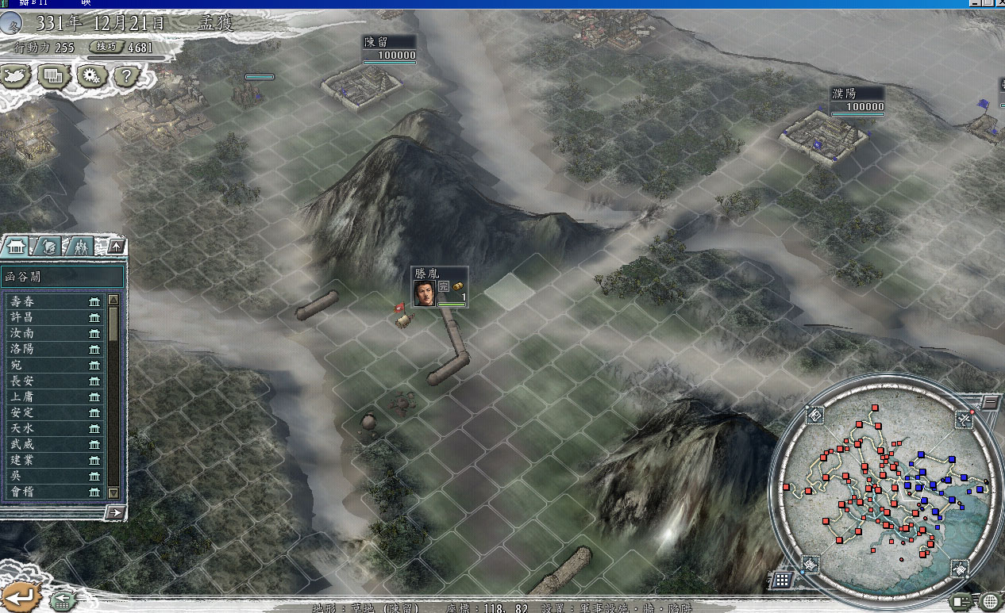Screen dimensions: 1005x613
Task: Toggle the grid display button near minimap
Action: point(782,580)
